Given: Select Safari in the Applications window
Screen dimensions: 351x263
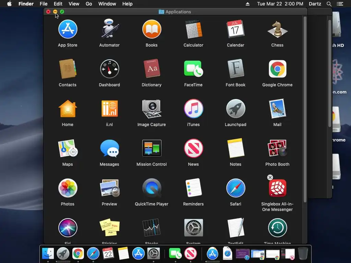Looking at the screenshot, I should pos(235,188).
